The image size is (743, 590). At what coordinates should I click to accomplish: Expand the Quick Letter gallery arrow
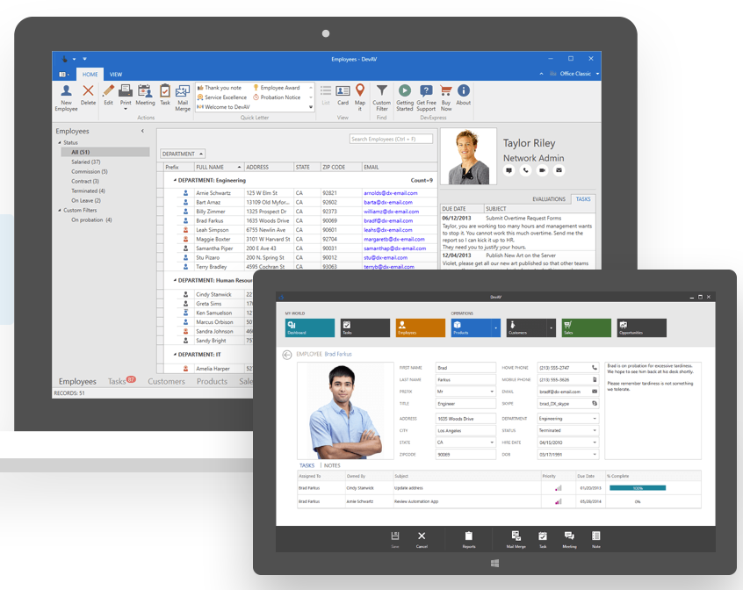(x=311, y=107)
